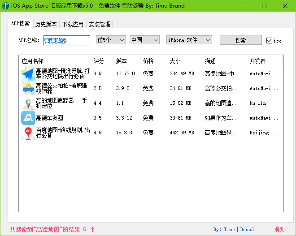
Task: Click version 10.73.0 cell
Action: pos(125,73)
